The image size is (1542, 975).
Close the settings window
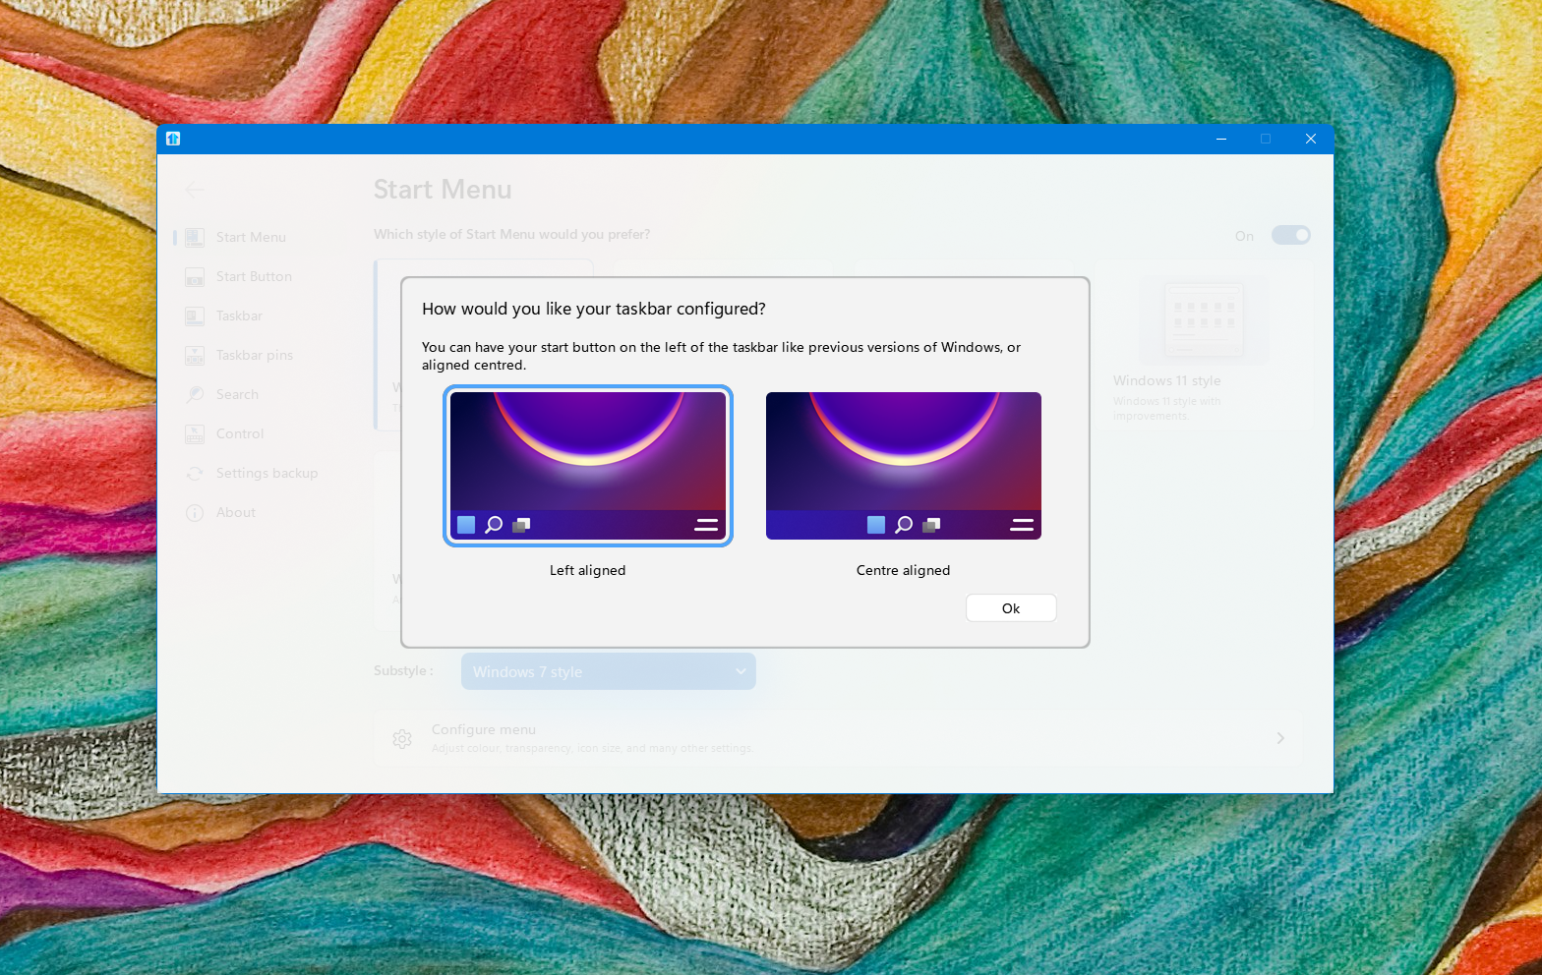pos(1311,139)
